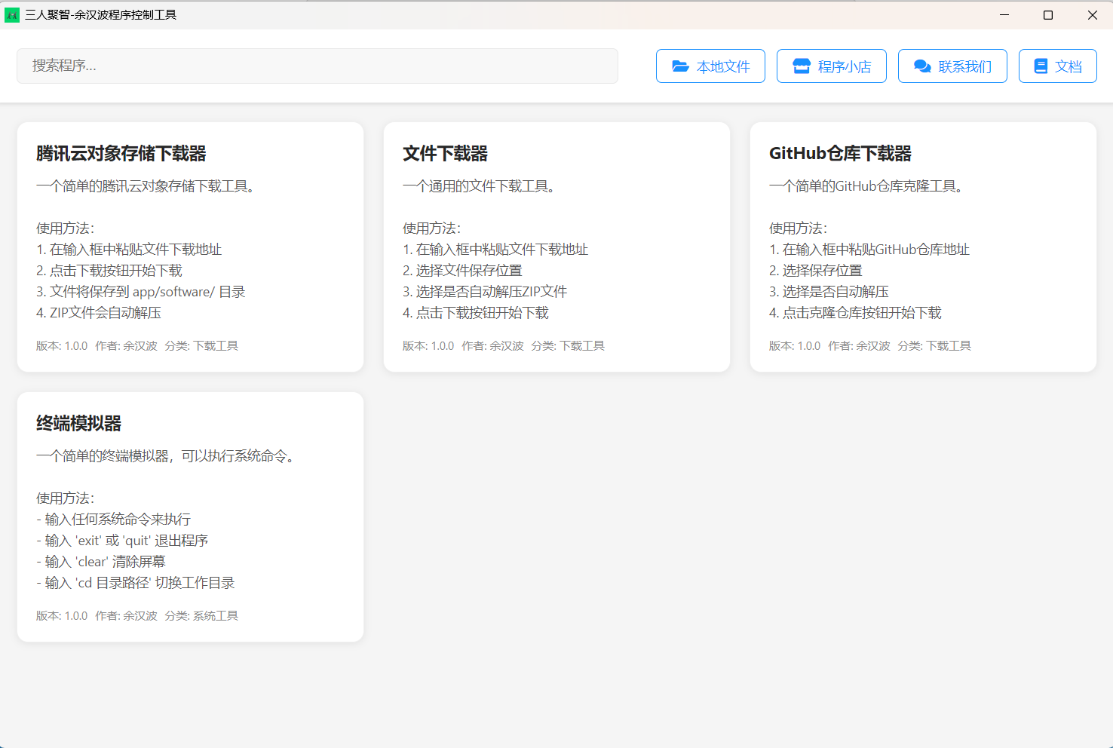Viewport: 1113px width, 748px height.
Task: Focus the 搜索程序 search field
Action: point(317,66)
